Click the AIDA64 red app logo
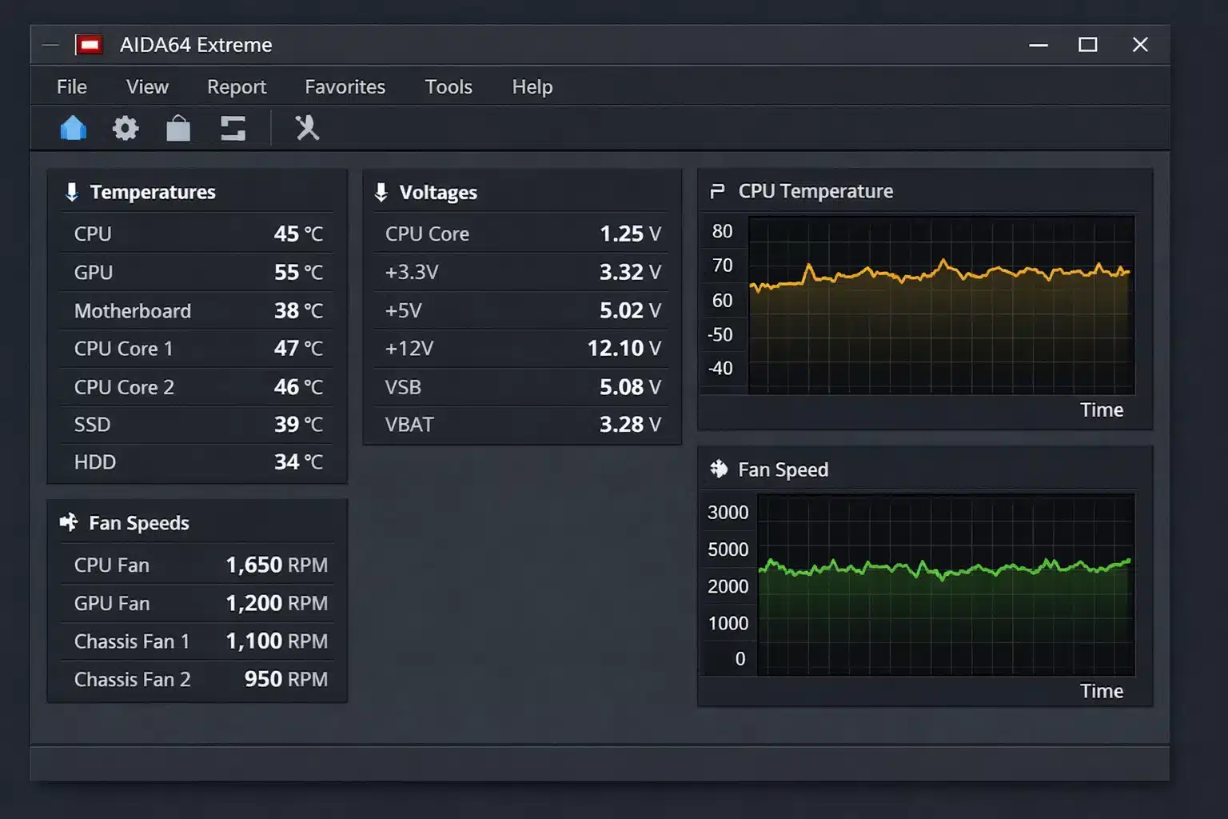This screenshot has width=1228, height=819. (x=89, y=45)
